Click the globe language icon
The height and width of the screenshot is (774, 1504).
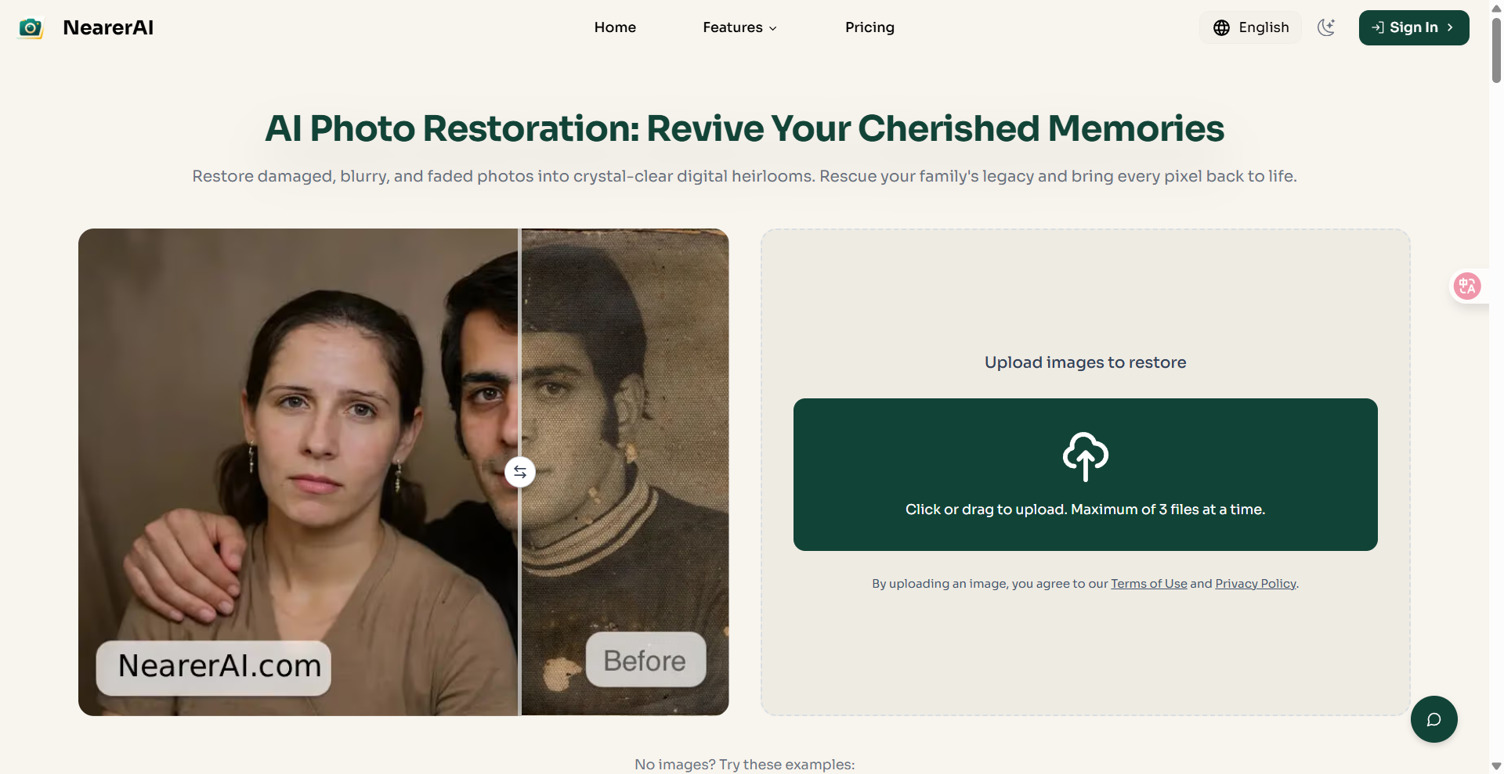pos(1221,27)
